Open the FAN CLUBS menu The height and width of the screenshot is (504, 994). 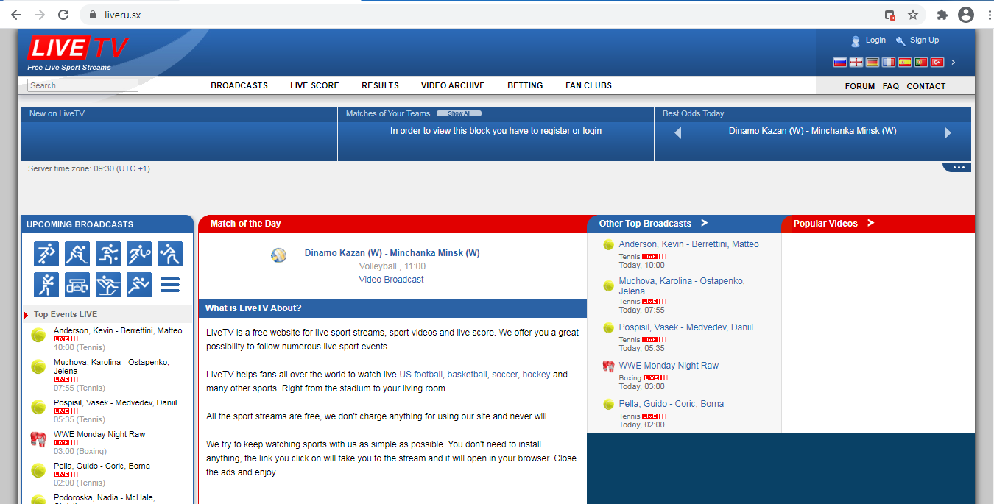[588, 85]
